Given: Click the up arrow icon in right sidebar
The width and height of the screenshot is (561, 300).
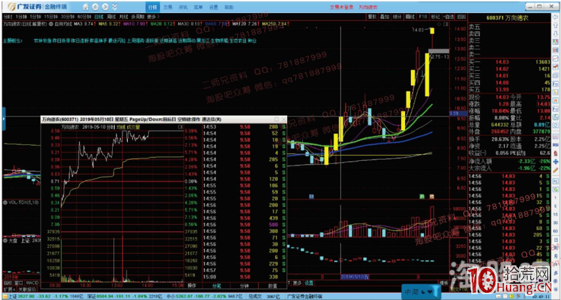Looking at the screenshot, I should click(555, 25).
